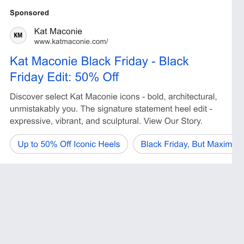Viewport: 244px width, 244px height.
Task: Click the phrase bold, architectural in the description
Action: [x=182, y=97]
